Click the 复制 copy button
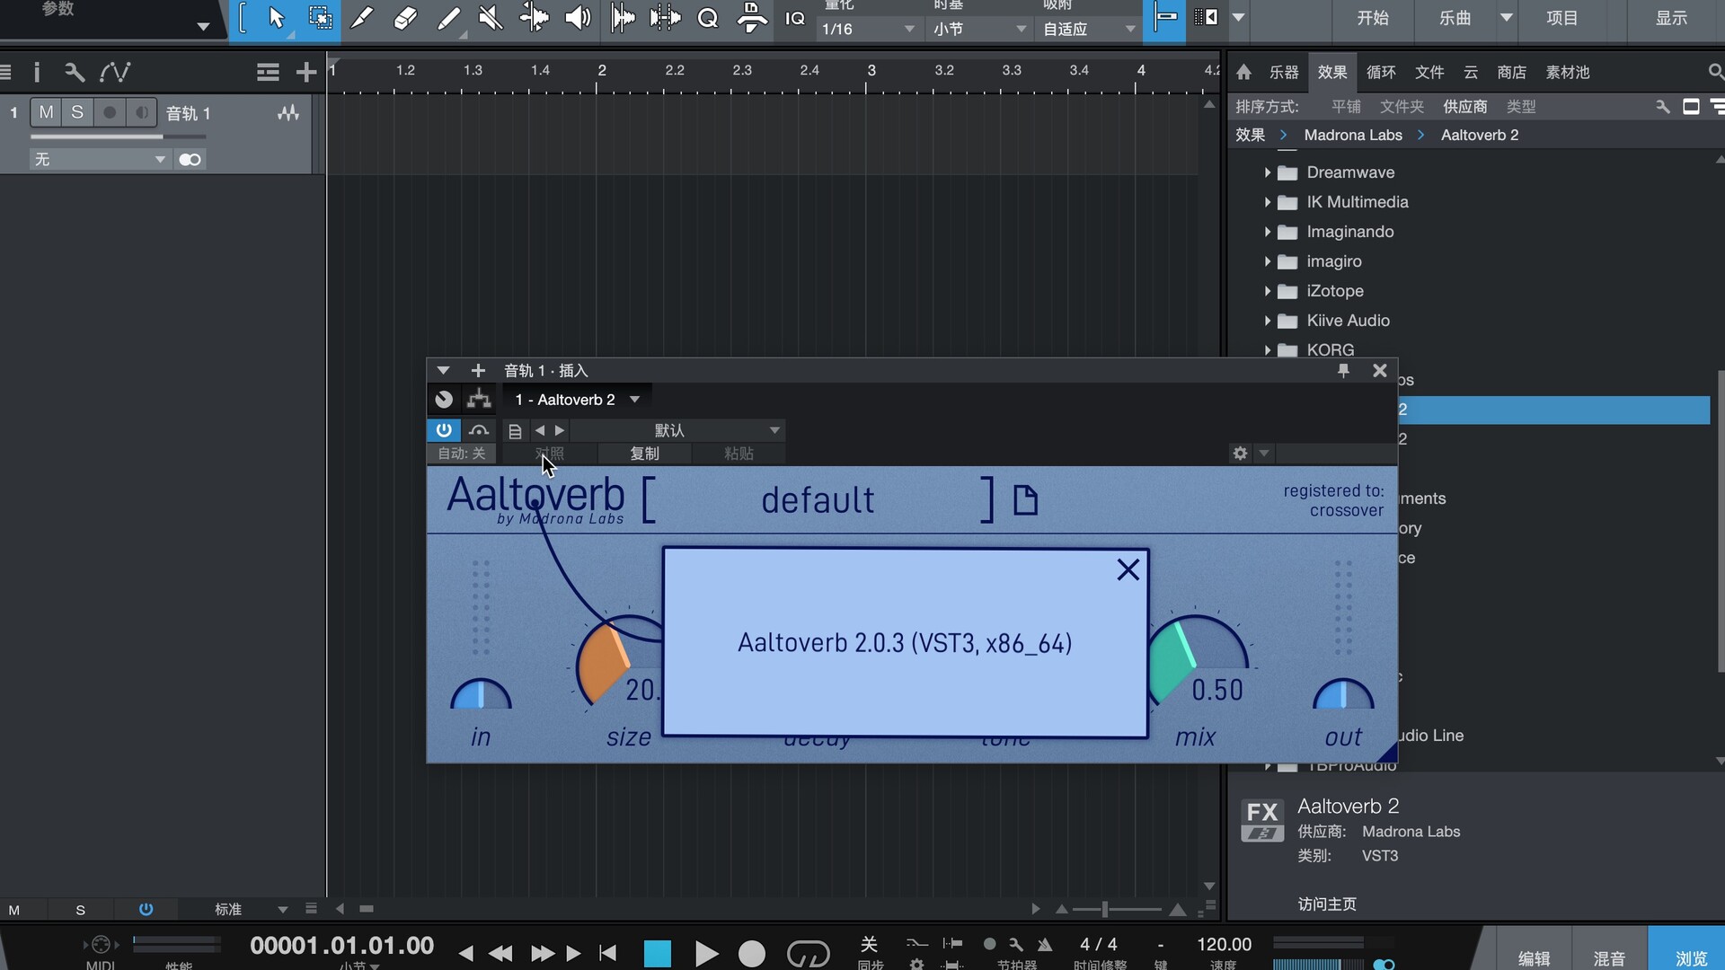The image size is (1725, 970). tap(645, 453)
